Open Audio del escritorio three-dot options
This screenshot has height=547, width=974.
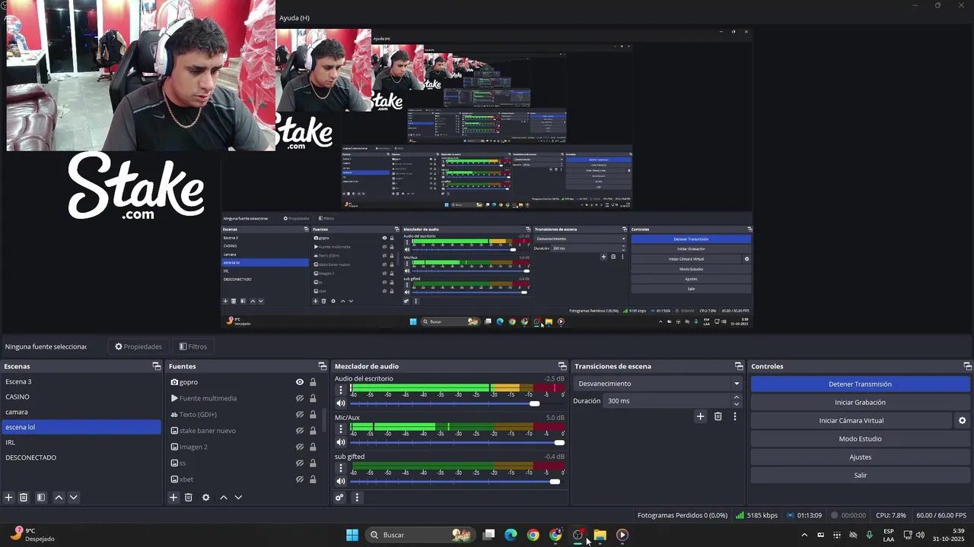(x=341, y=389)
